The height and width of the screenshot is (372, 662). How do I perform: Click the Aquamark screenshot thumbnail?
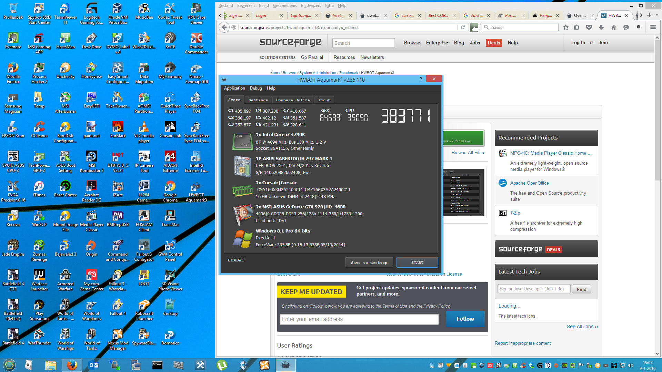pyautogui.click(x=464, y=192)
